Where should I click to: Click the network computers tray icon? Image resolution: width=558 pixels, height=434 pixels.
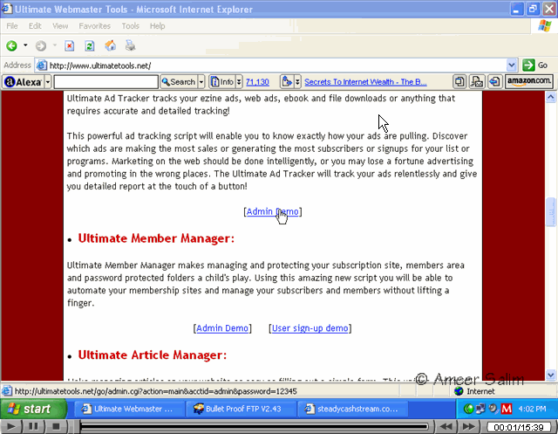pos(480,409)
